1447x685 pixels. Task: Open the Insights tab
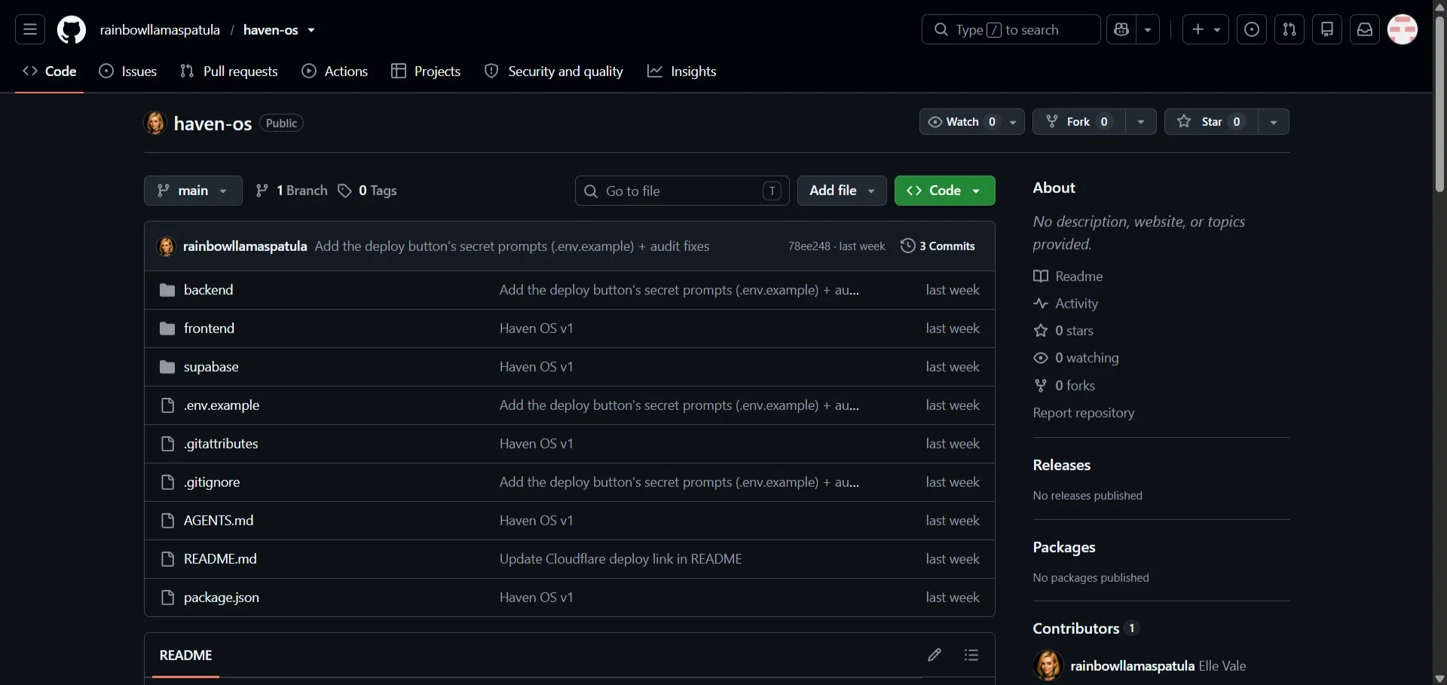pyautogui.click(x=682, y=72)
